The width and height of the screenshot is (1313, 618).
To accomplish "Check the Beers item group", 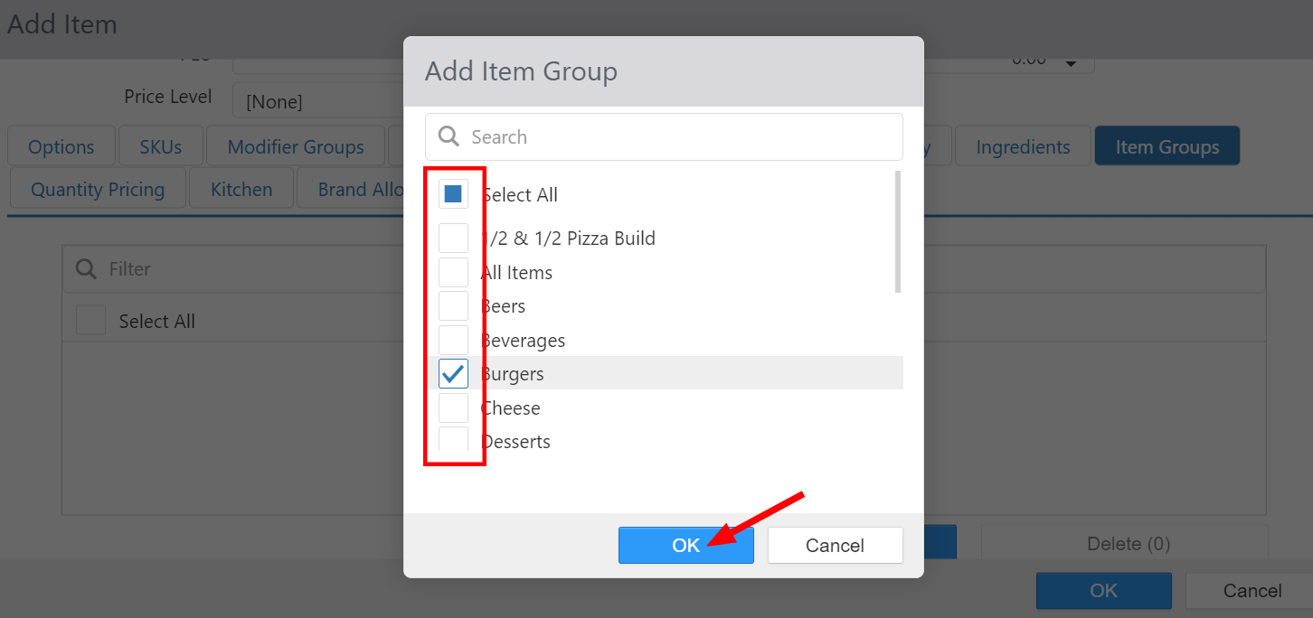I will pos(453,306).
